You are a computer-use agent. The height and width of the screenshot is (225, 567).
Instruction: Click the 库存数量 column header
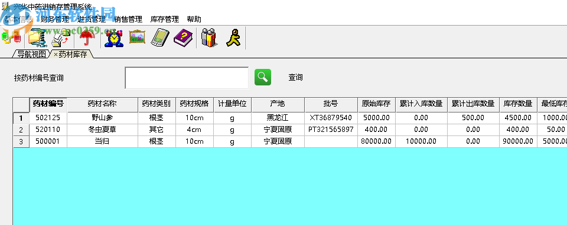click(518, 104)
